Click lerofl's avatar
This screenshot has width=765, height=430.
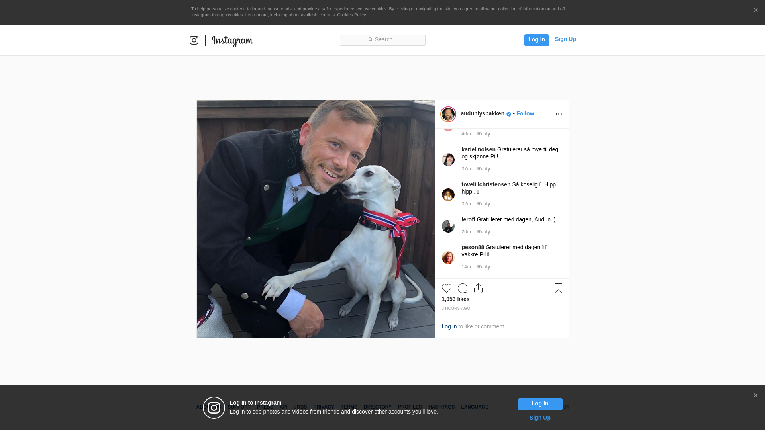[x=448, y=226]
